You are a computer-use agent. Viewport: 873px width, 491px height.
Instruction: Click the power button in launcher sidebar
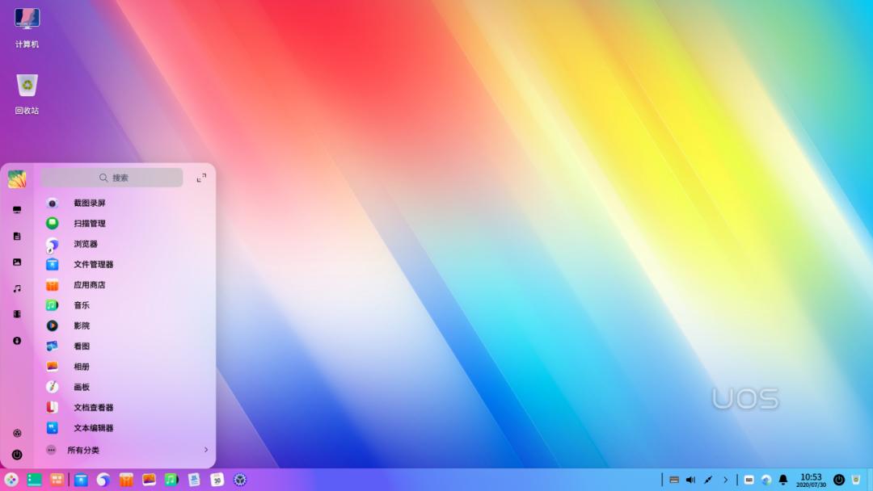click(17, 455)
